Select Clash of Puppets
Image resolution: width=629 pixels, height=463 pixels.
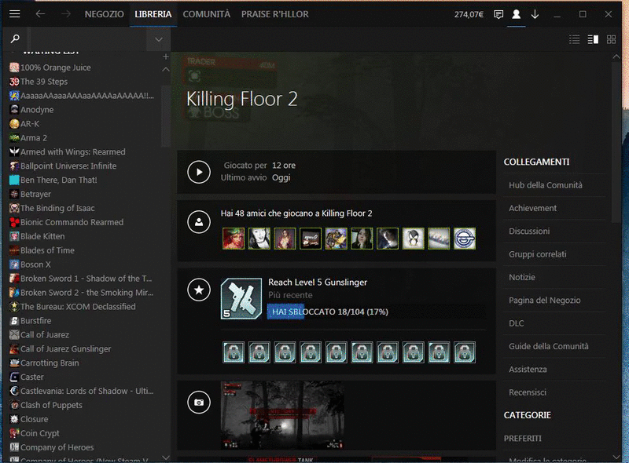pos(51,405)
